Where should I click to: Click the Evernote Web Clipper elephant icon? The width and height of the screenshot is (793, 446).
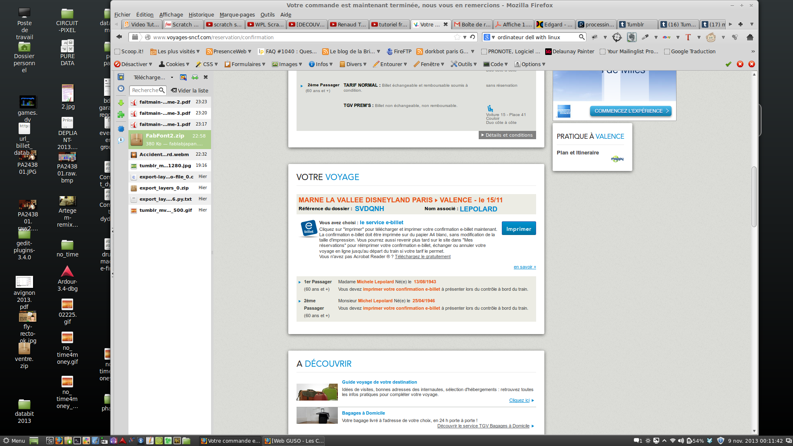[632, 37]
